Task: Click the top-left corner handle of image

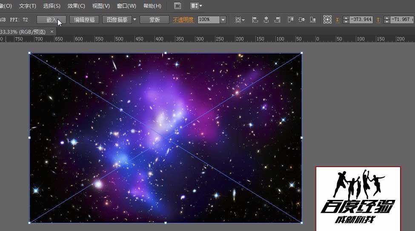Action: tap(29, 53)
